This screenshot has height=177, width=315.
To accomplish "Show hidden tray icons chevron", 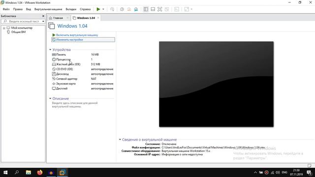I will (255, 173).
